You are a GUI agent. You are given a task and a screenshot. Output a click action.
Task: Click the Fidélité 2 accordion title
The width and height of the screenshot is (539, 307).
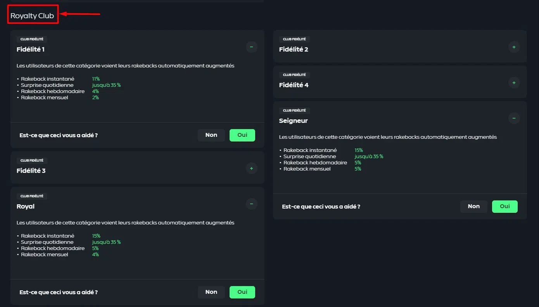click(294, 50)
